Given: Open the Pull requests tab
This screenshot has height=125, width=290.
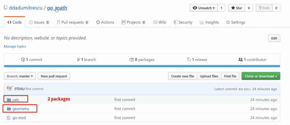Looking at the screenshot, I should 72,22.
